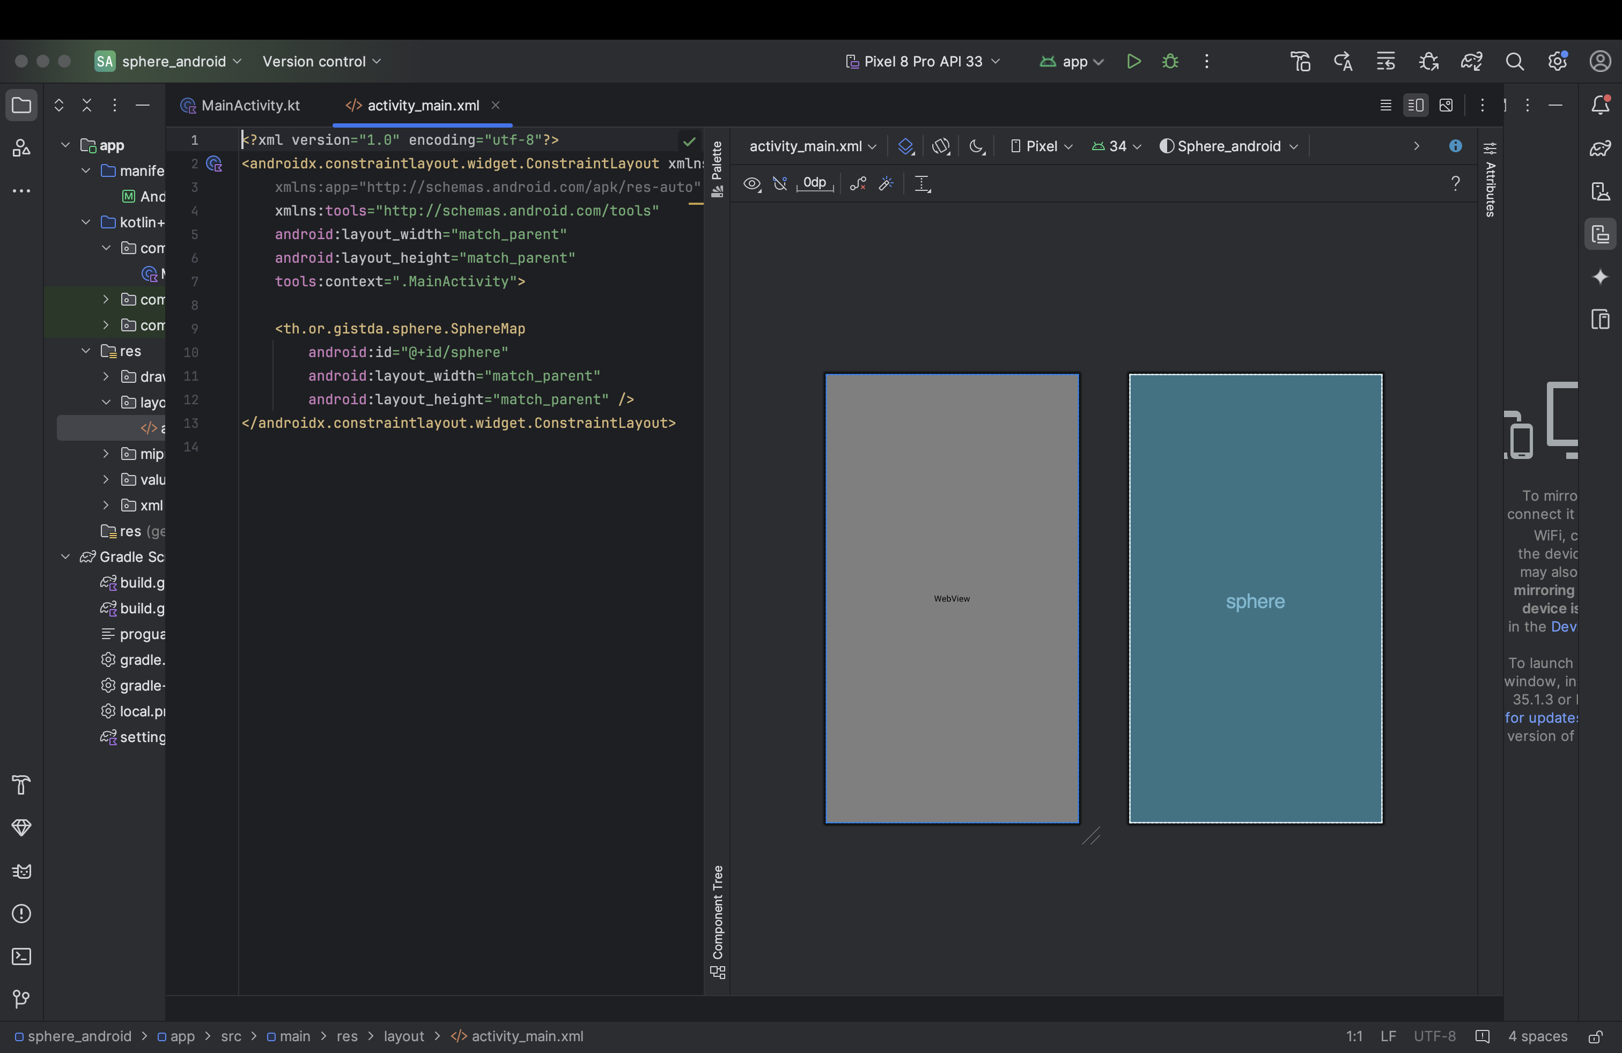Select the sphere blueprint preview
This screenshot has width=1622, height=1053.
[x=1255, y=599]
